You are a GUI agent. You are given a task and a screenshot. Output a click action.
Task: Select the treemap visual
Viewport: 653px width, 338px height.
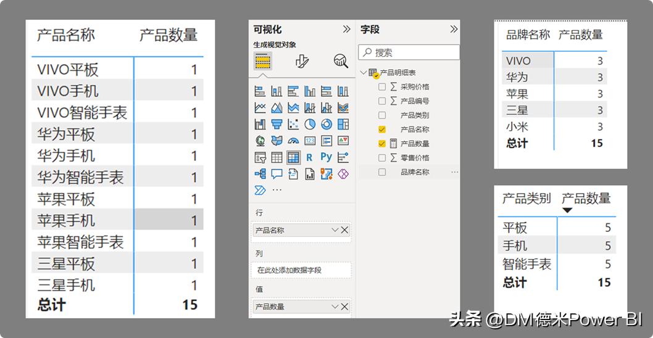click(x=343, y=124)
